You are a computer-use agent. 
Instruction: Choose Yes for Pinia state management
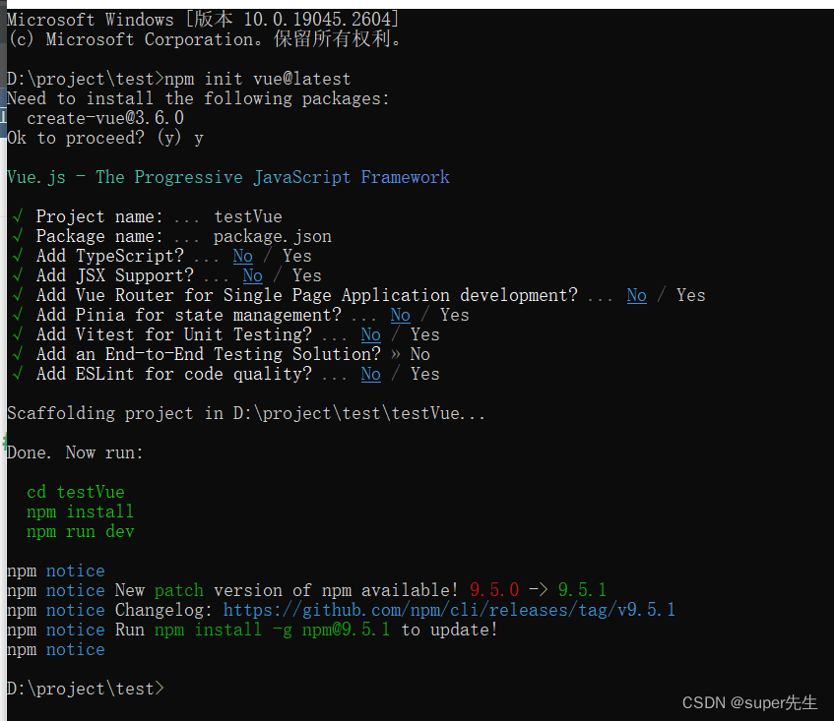(454, 315)
